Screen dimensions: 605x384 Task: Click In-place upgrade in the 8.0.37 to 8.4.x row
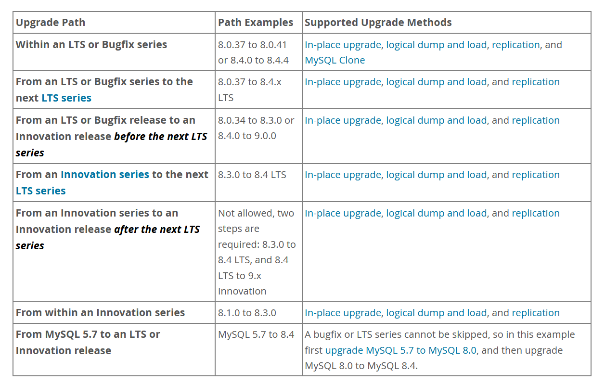343,82
